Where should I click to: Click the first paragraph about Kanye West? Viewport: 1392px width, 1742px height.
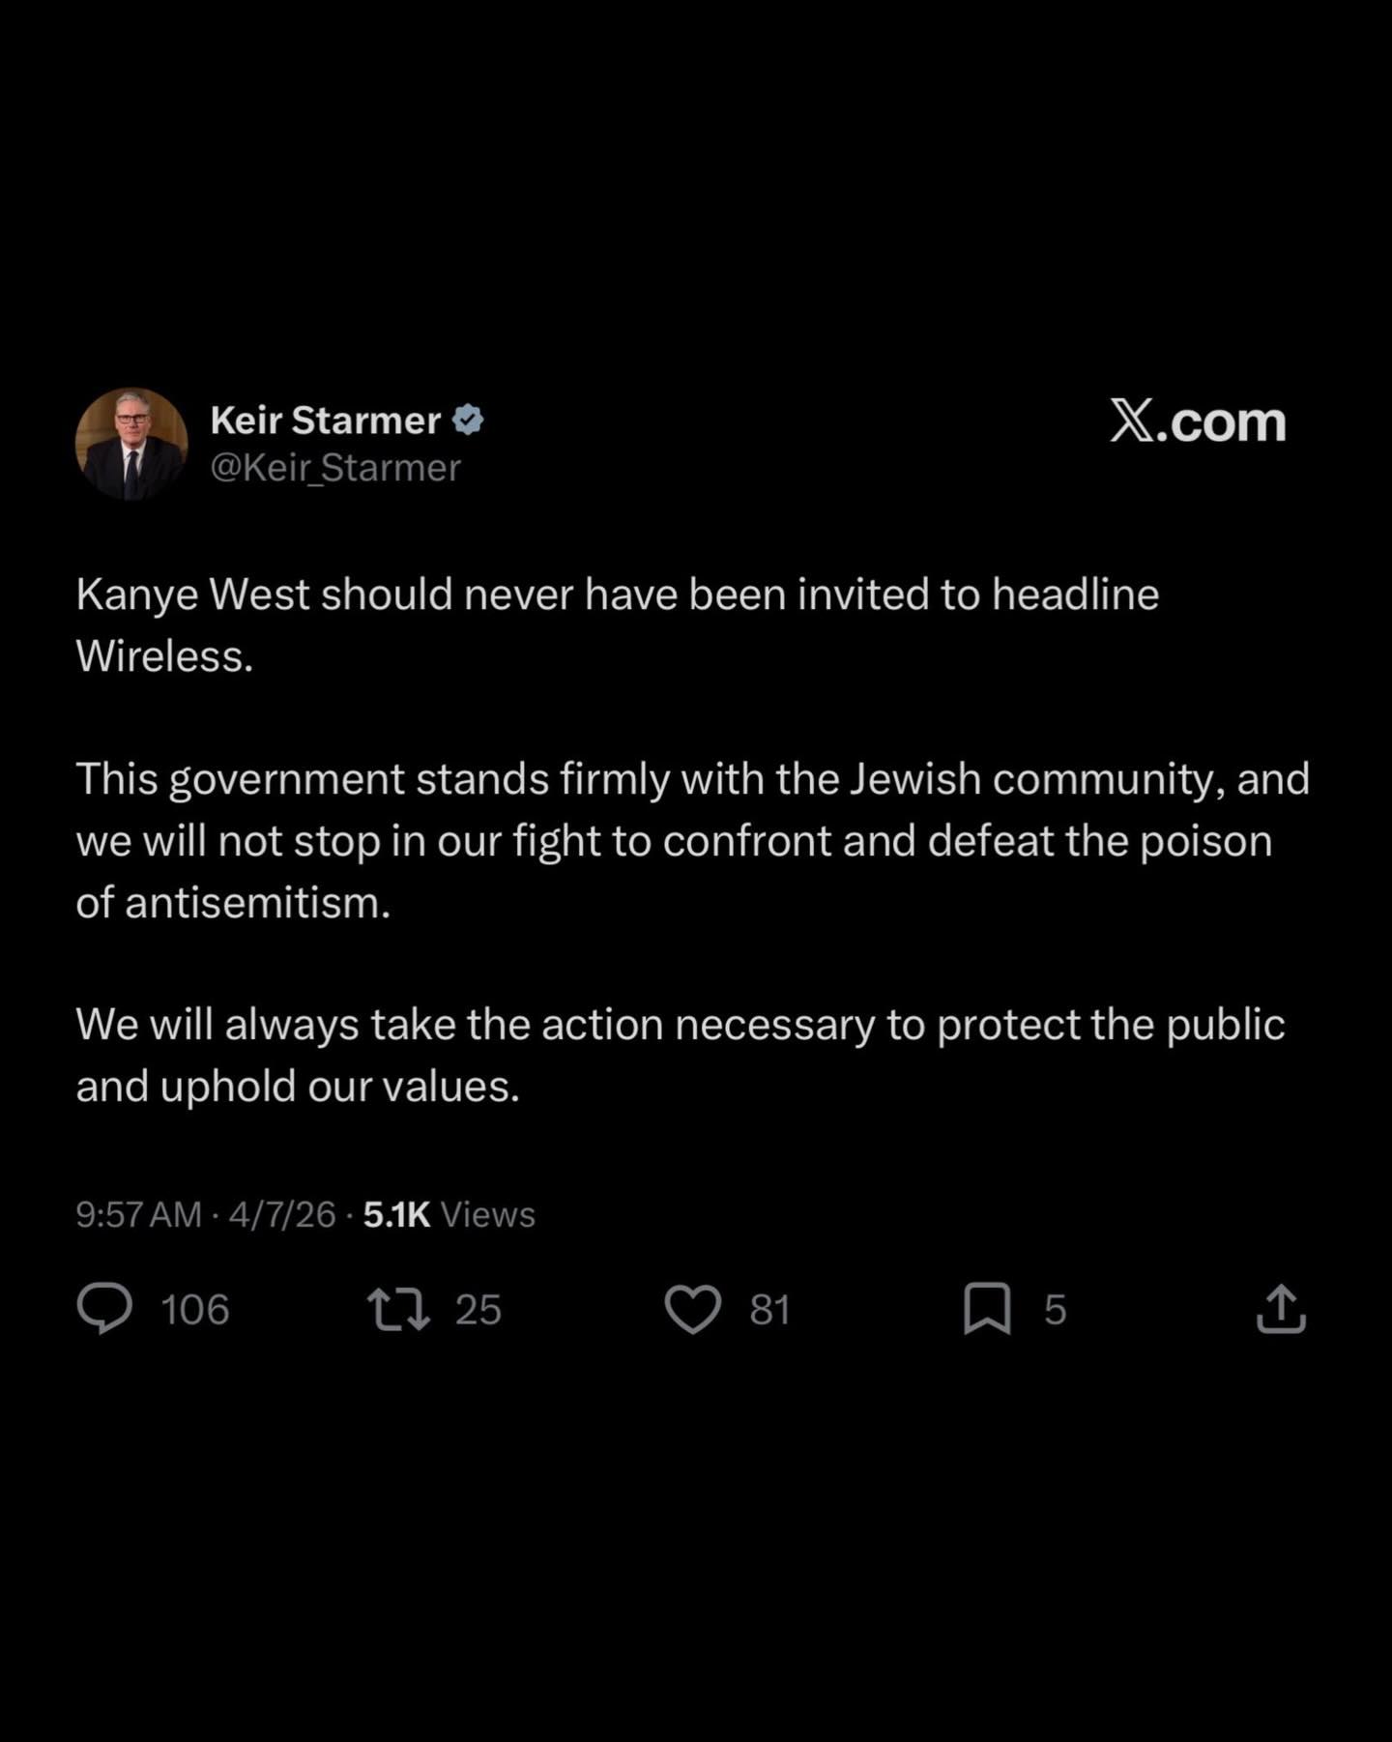pos(617,624)
